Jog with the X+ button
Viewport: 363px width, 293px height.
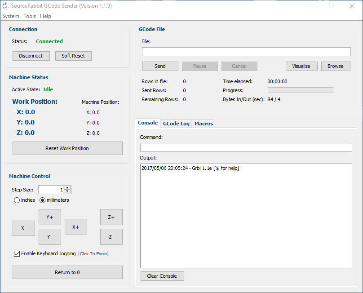76,227
